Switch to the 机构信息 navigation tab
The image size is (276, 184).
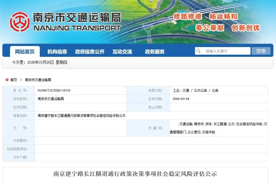[x=56, y=51]
